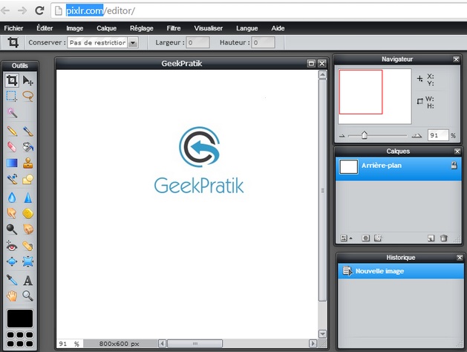
Task: Maximize the GeekPratik document window
Action: (311, 63)
